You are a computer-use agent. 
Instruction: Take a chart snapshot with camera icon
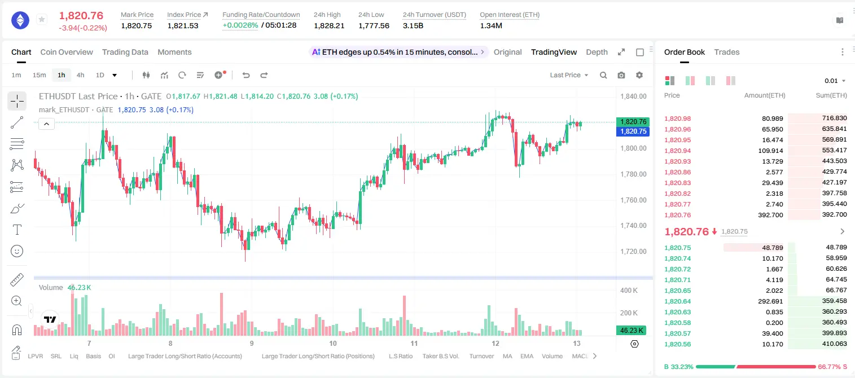coord(621,75)
